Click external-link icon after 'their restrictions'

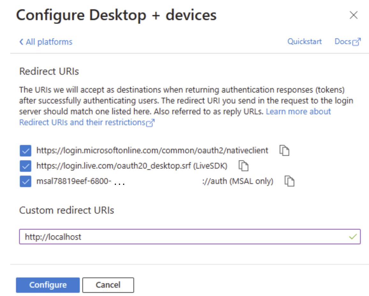coord(150,123)
